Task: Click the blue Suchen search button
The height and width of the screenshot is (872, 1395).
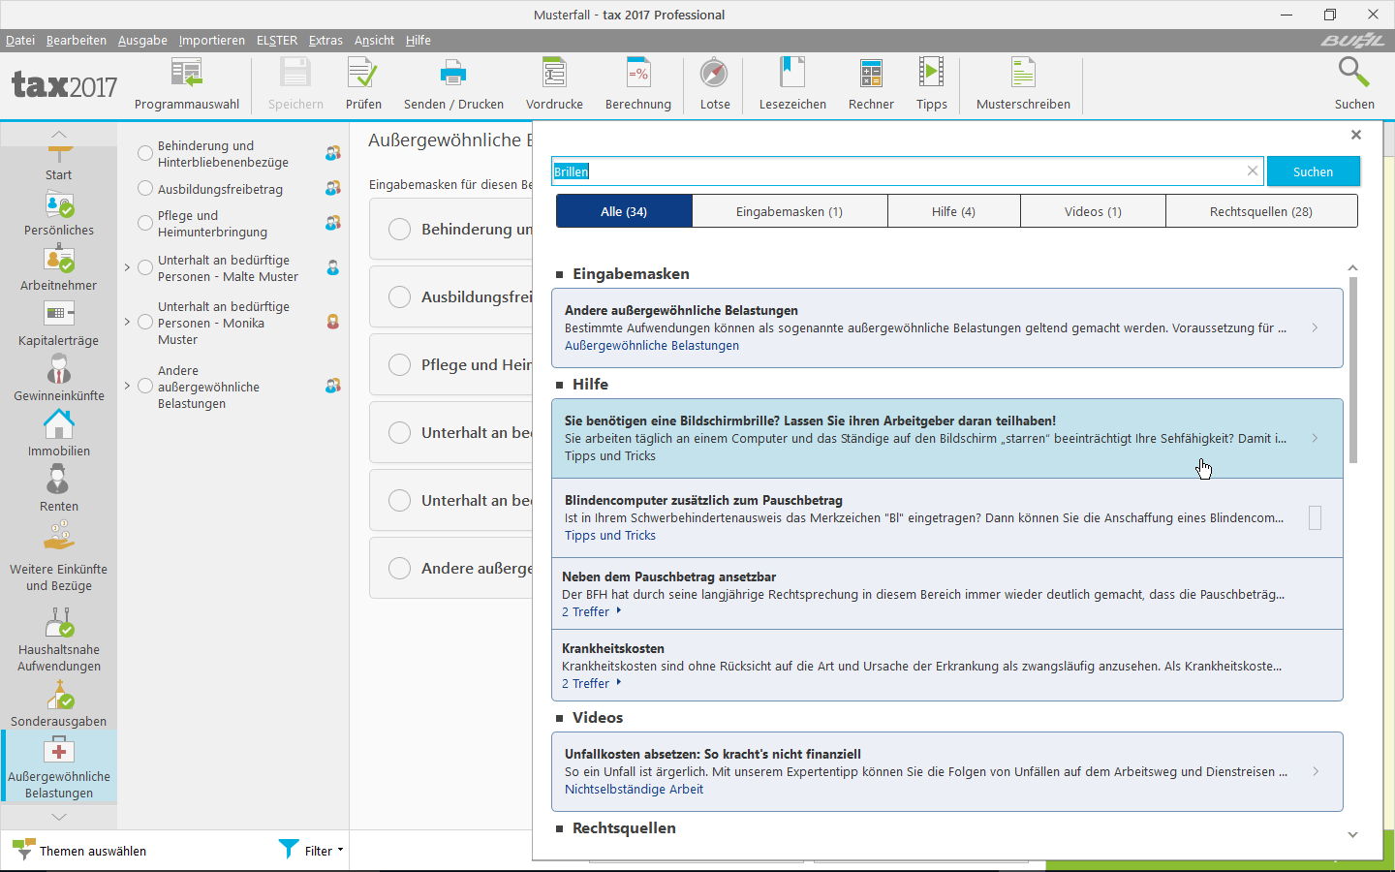Action: (x=1313, y=171)
